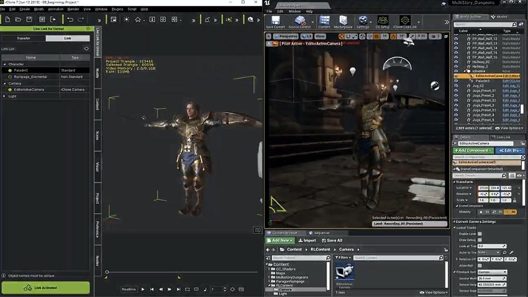Collapse Current Camera Settings section
Viewport: 528px width, 297px height.
click(x=454, y=221)
